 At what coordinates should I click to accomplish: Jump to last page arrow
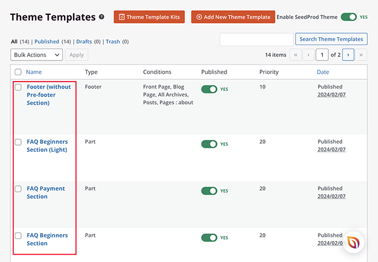pos(361,55)
